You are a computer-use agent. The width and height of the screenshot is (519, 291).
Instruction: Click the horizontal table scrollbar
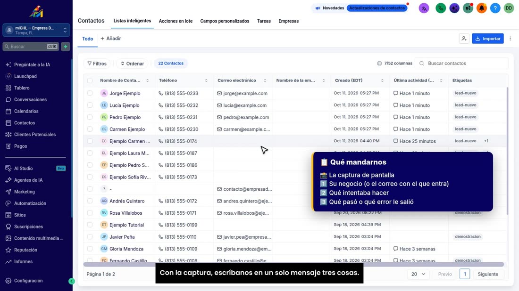tap(293, 264)
